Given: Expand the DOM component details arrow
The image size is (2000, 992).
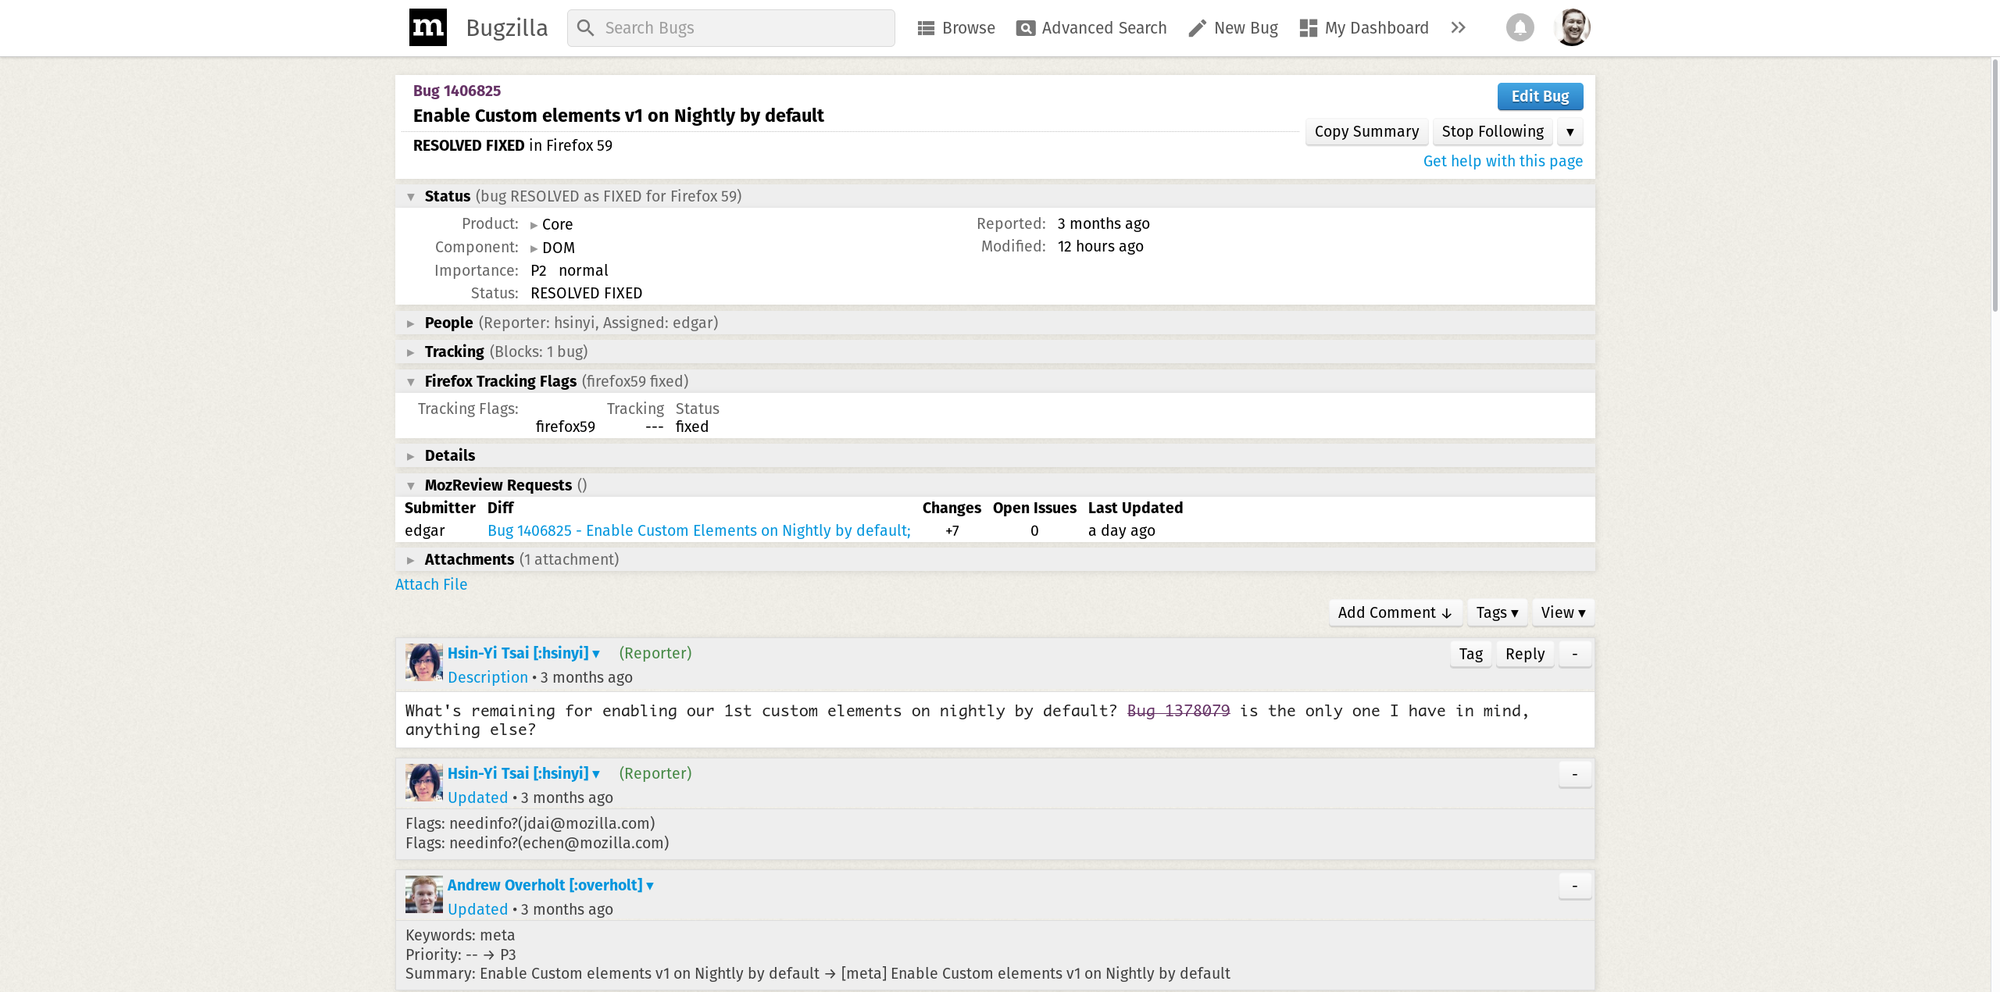Looking at the screenshot, I should click(534, 248).
